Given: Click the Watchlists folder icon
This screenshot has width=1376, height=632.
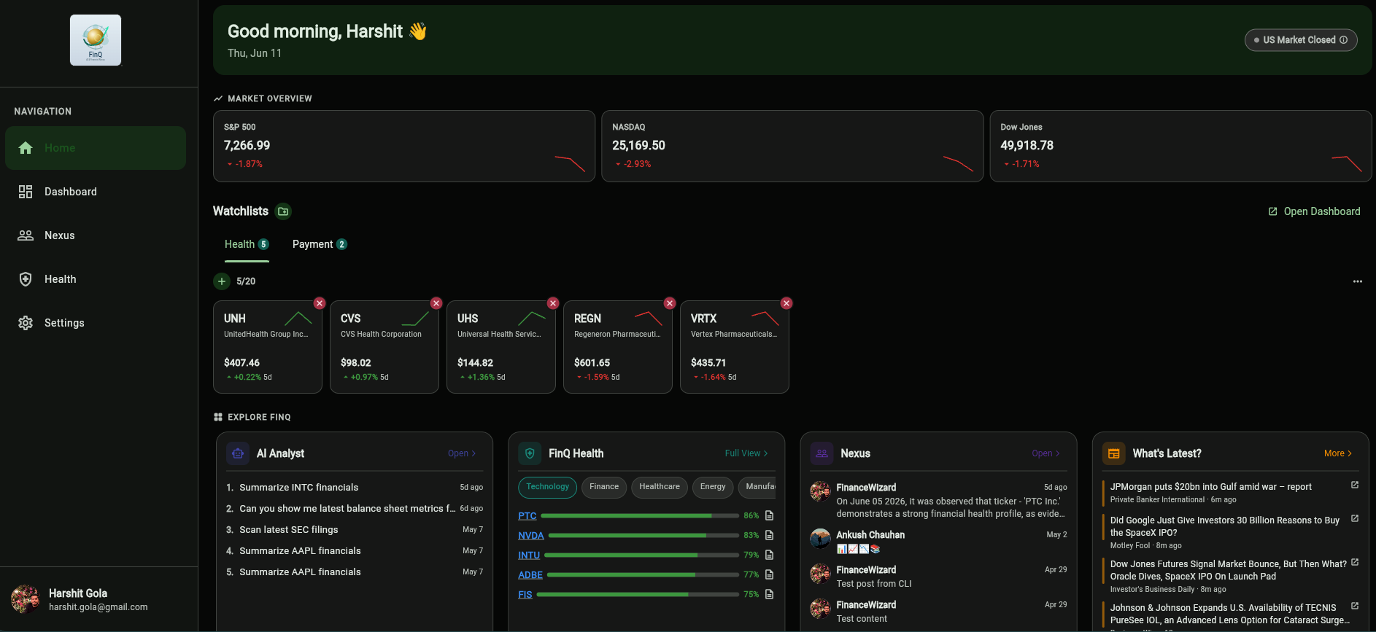Looking at the screenshot, I should click(283, 211).
